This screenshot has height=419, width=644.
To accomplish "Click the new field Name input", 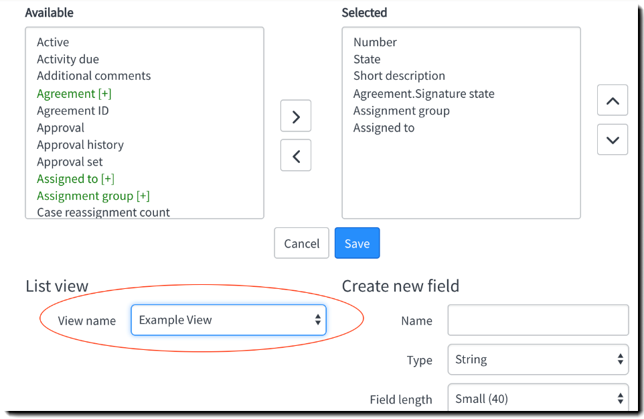I will tap(538, 320).
